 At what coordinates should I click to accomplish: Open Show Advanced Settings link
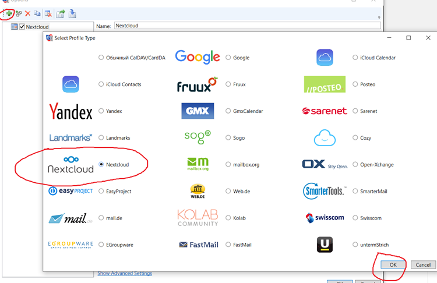click(124, 273)
